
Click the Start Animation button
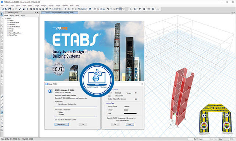pyautogui.click(x=198, y=139)
